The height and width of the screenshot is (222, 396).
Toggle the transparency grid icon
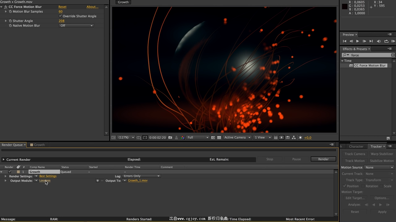(x=219, y=138)
